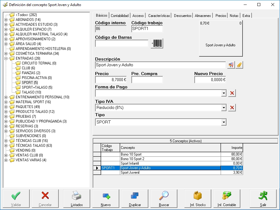Viewport: 280px width, 210px height.
Task: Click the Cancelar red cross button
Action: pos(45,199)
